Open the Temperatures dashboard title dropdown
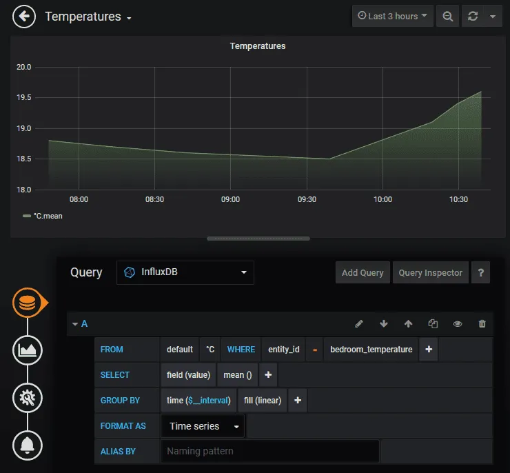510x473 pixels. (88, 17)
